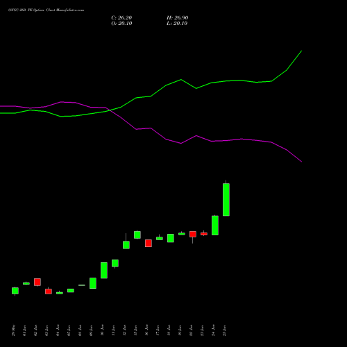Click the green candle for 09 Jun
This screenshot has width=347, height=347.
click(x=93, y=283)
